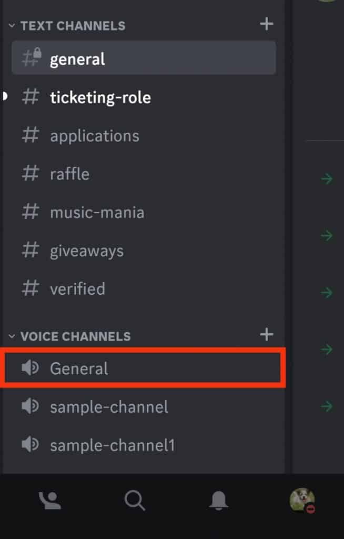Collapse the VOICE CHANNELS category
This screenshot has height=539, width=344.
pos(12,336)
